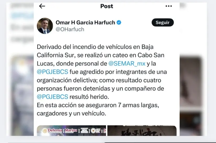216x143 pixels.
Task: Open Omar Garcia Harfuch's profile picture
Action: pos(45,26)
